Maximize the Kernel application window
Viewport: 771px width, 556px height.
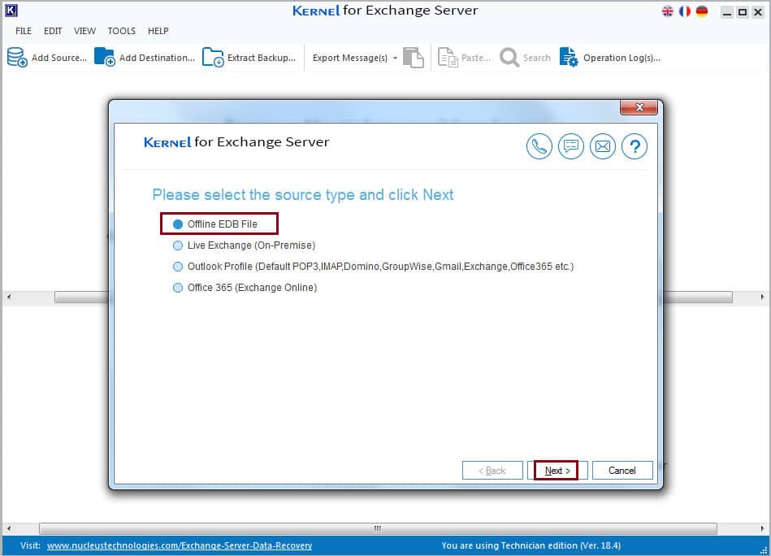[x=743, y=12]
